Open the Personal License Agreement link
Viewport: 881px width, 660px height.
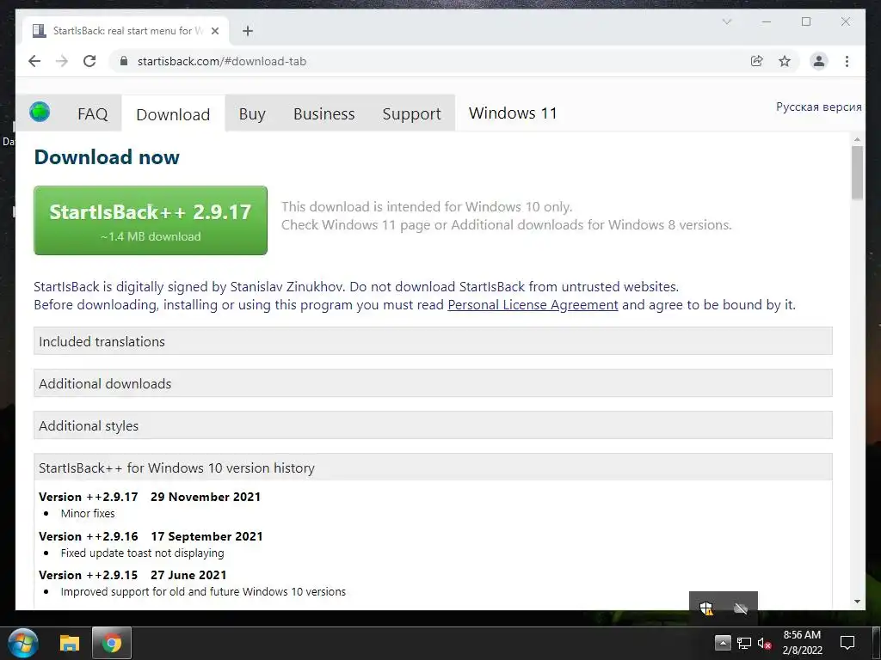[x=533, y=305]
